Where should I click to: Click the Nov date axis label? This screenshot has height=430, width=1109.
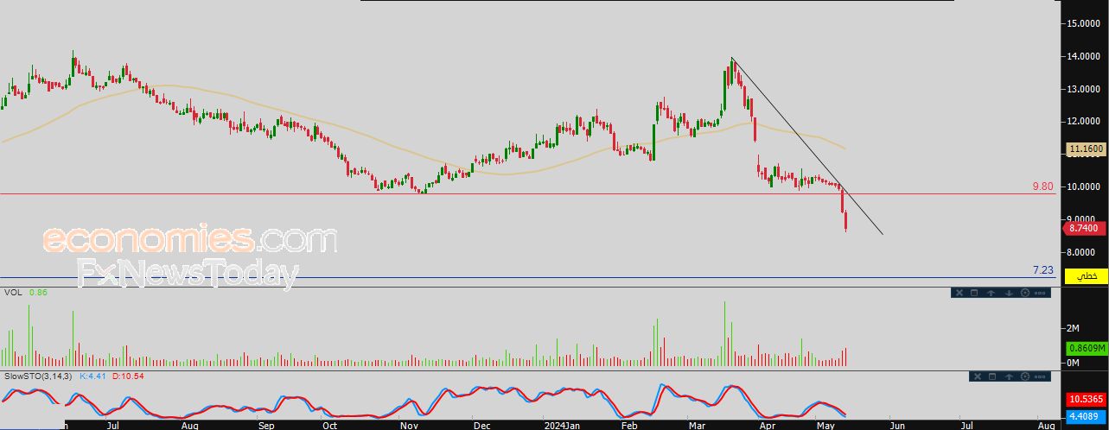click(410, 426)
